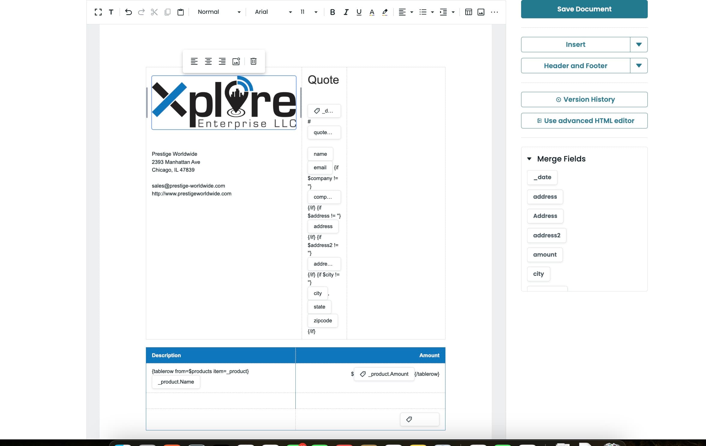Toggle bold formatting
Screen dimensions: 706x446
point(332,12)
